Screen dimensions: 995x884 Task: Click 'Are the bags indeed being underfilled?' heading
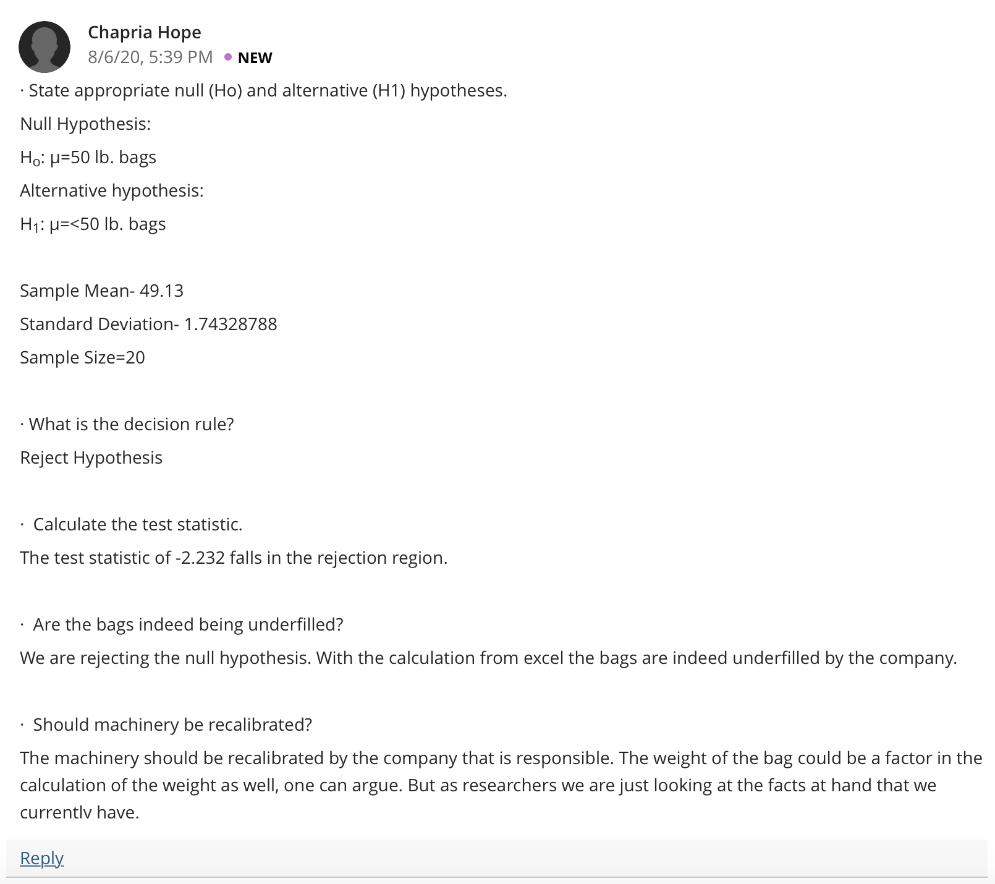click(x=182, y=624)
